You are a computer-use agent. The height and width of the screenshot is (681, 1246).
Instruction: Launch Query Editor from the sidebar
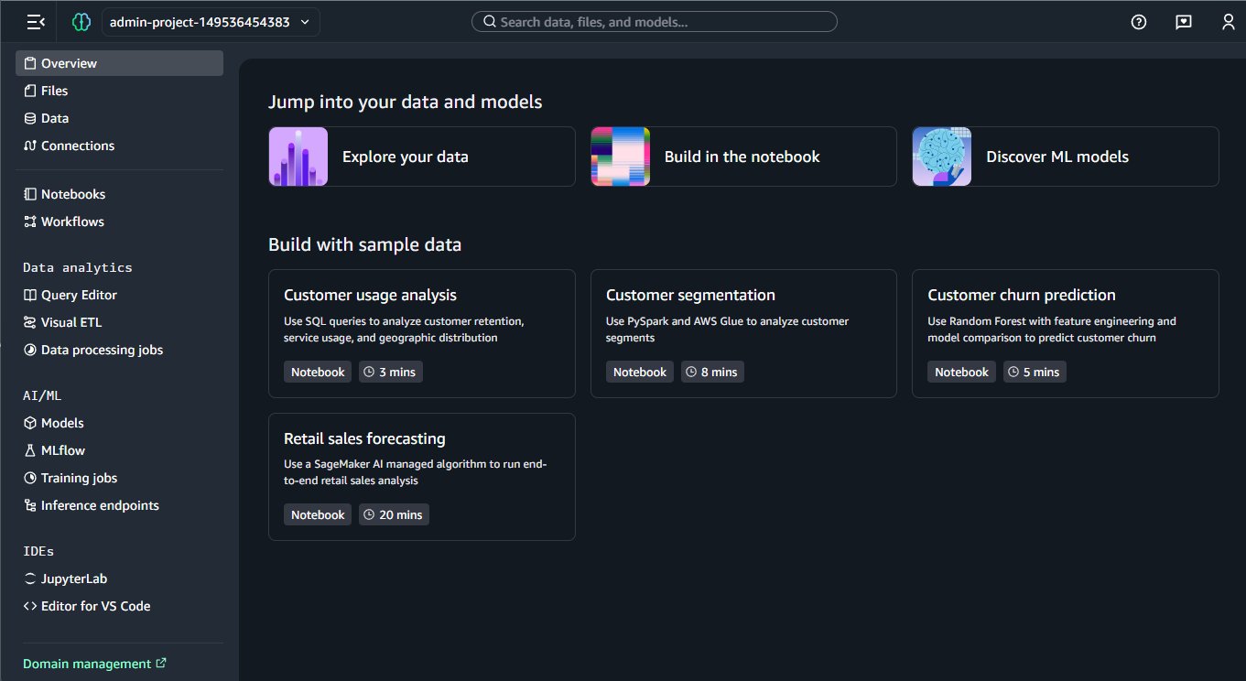pos(79,295)
